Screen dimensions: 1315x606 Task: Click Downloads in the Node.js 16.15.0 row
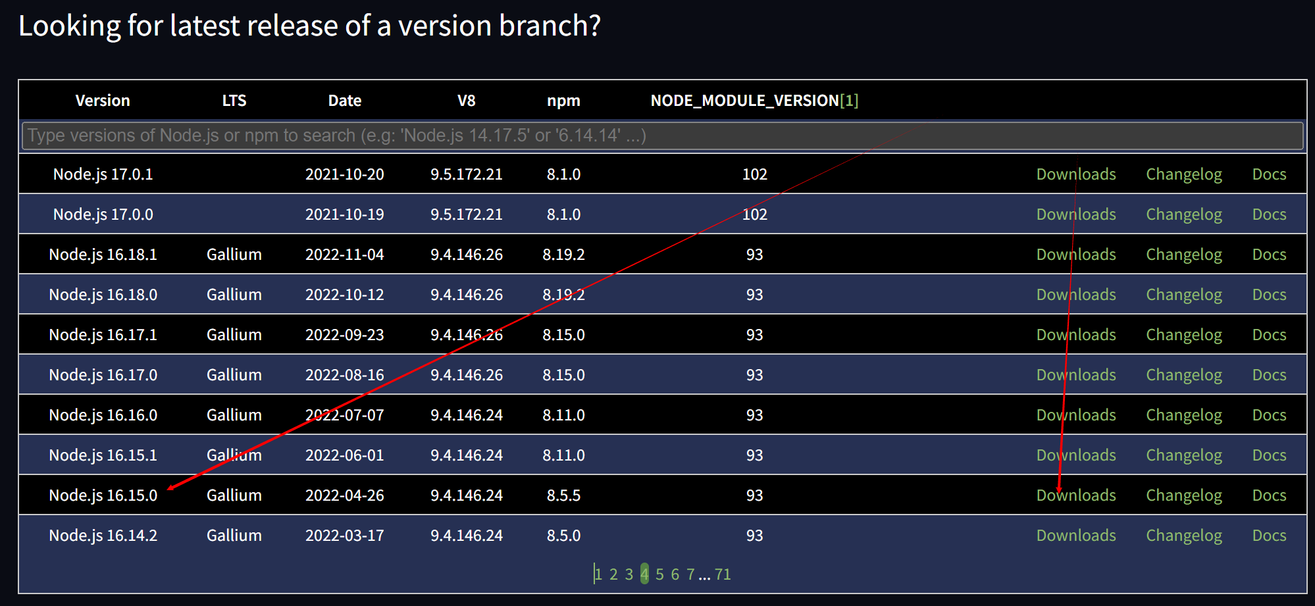[1076, 495]
